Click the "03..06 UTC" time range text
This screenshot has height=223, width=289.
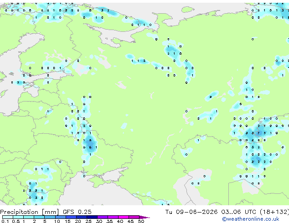point(238,212)
